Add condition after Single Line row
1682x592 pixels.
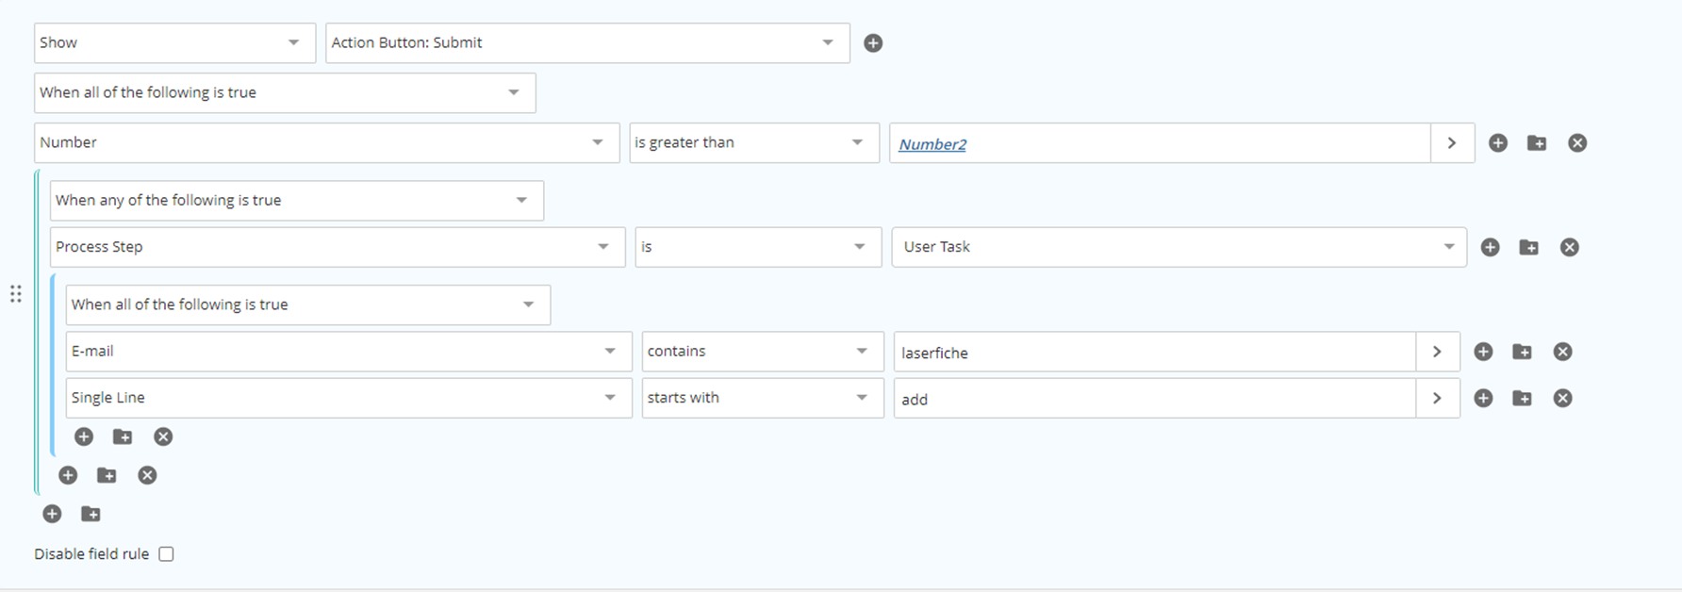(1483, 399)
